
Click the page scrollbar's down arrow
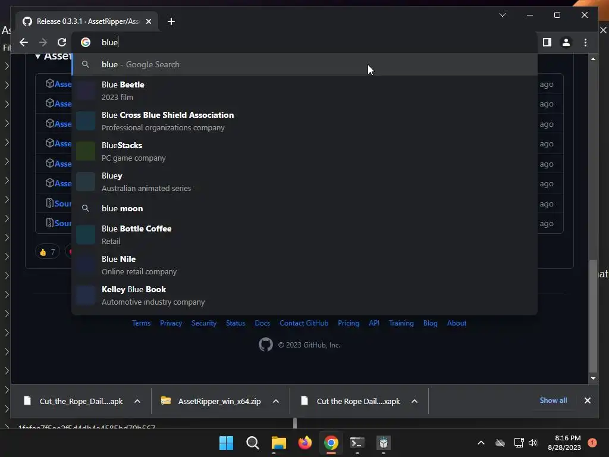593,378
